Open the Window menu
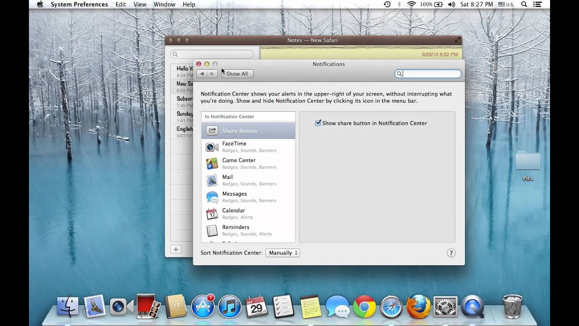 click(x=164, y=5)
